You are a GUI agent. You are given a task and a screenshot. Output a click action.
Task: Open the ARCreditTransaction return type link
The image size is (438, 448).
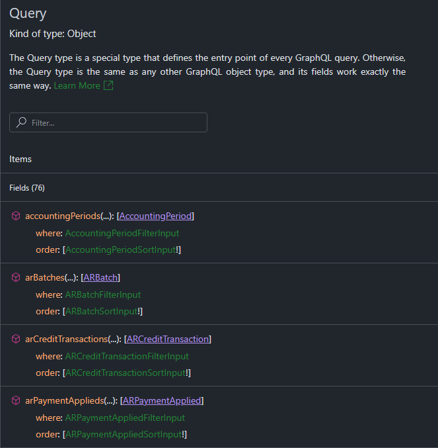click(168, 339)
